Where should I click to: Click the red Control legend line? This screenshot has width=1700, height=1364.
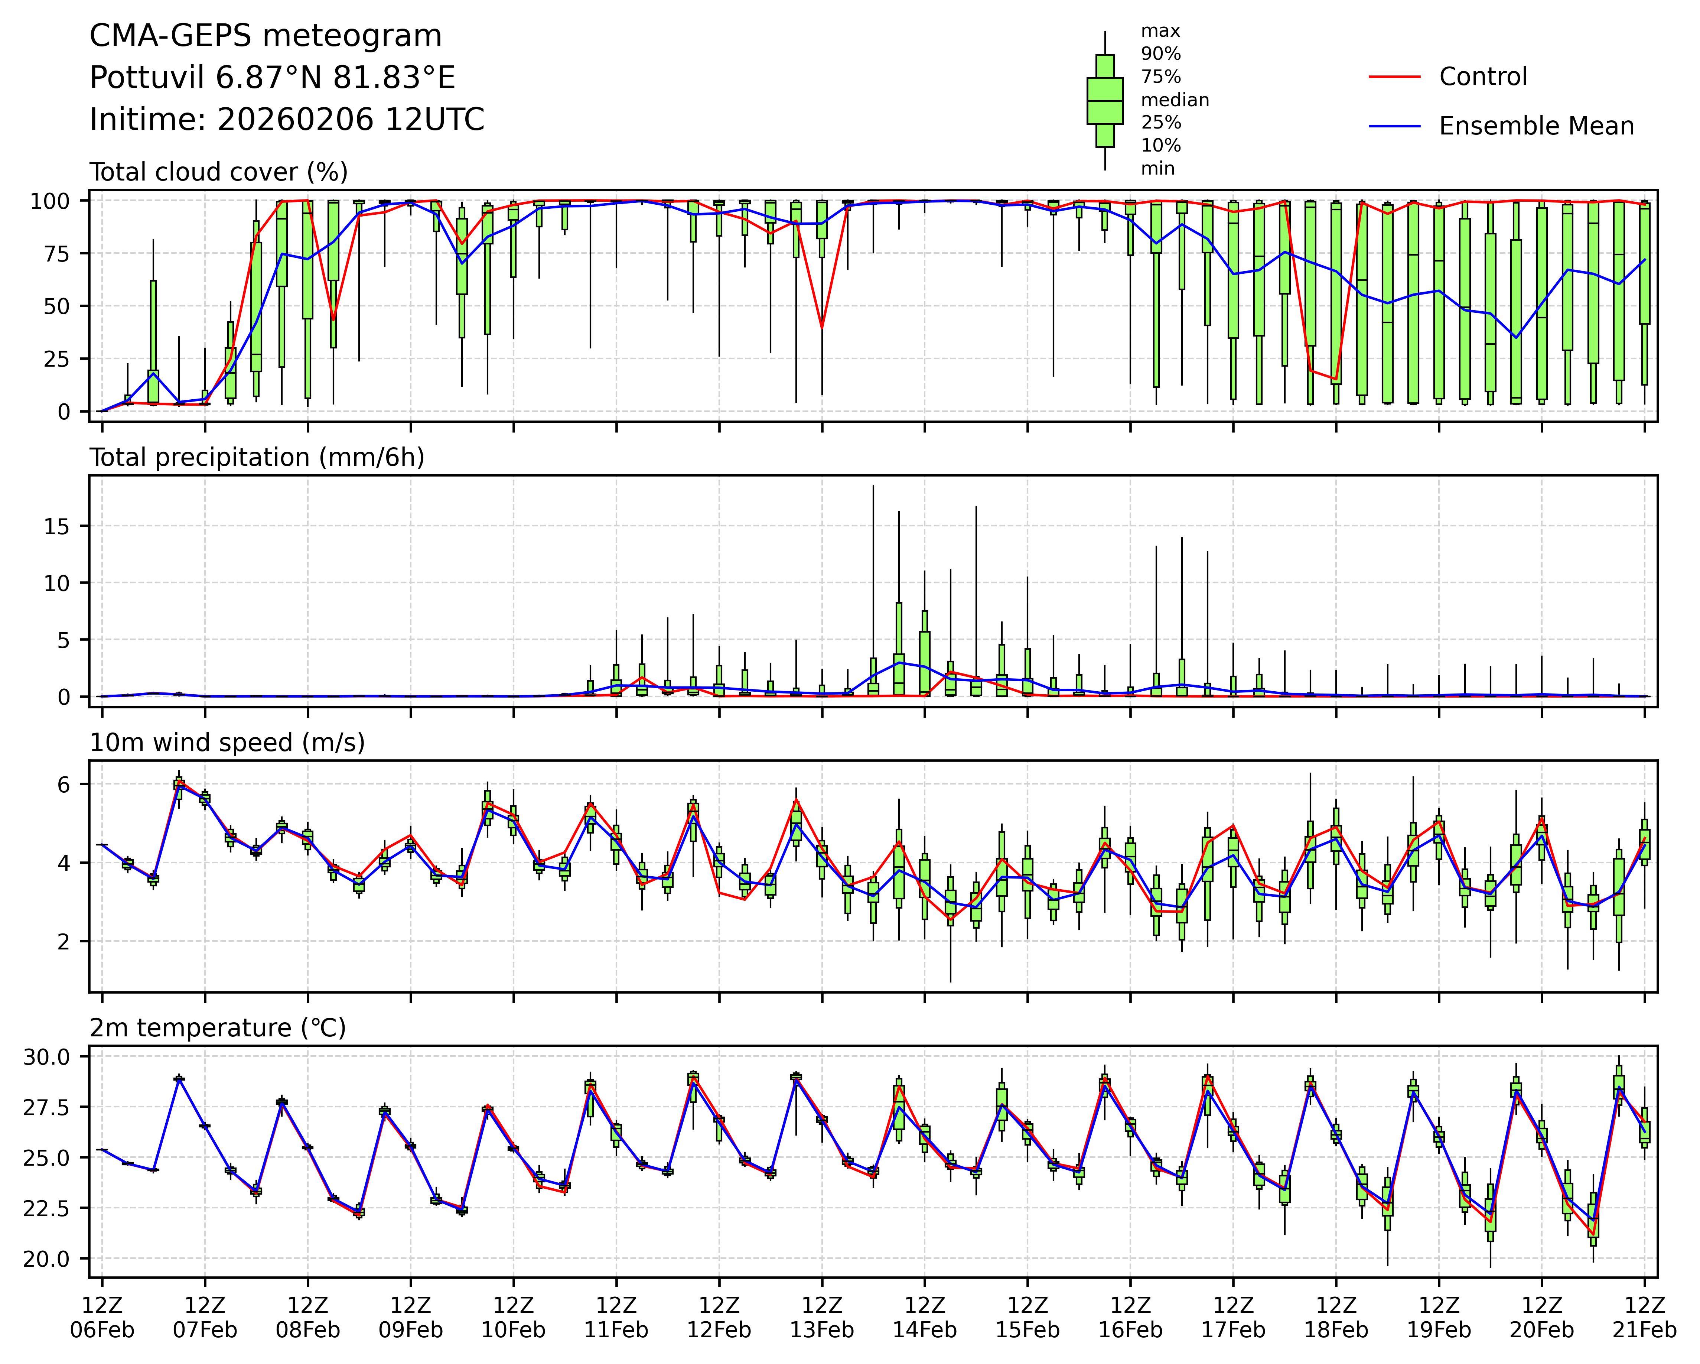click(x=1394, y=77)
